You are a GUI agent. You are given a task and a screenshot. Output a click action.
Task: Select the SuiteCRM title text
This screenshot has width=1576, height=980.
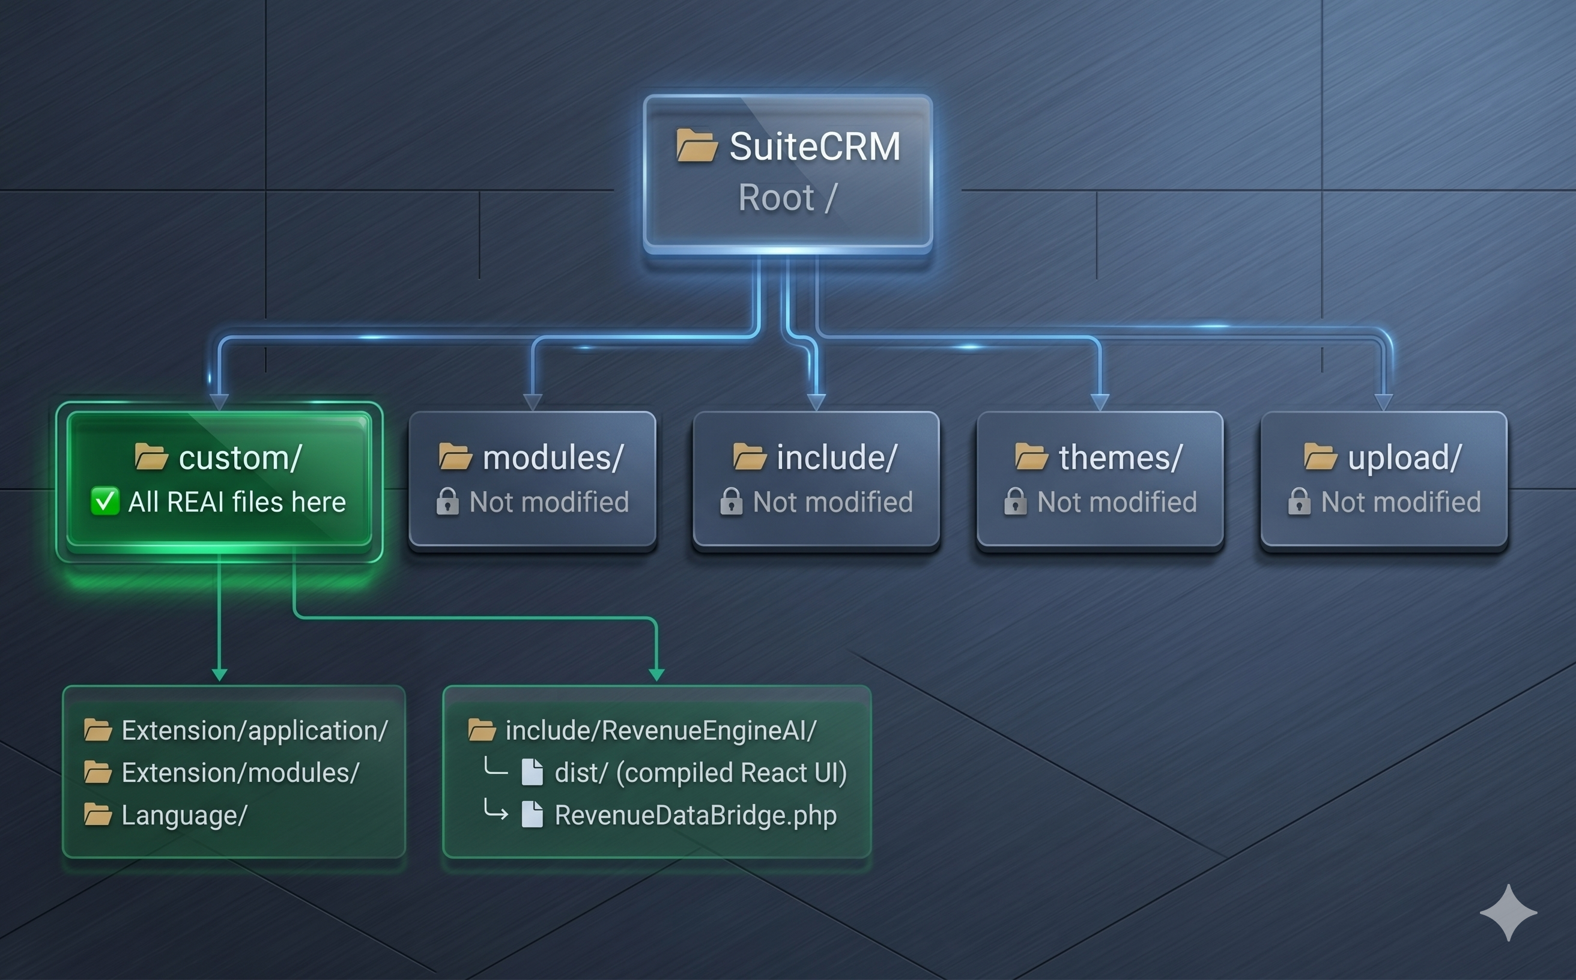coord(815,147)
